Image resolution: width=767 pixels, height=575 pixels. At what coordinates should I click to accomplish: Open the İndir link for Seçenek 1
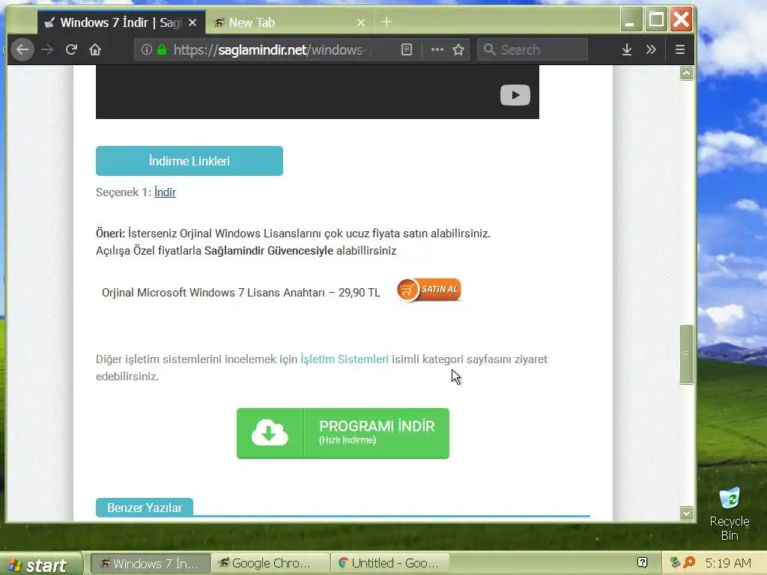165,192
